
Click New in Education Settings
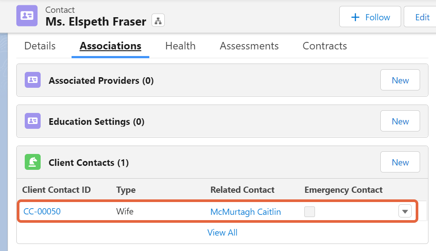click(x=400, y=121)
